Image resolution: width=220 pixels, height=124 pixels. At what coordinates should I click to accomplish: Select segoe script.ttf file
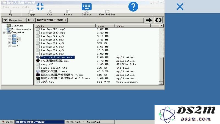click(54, 68)
